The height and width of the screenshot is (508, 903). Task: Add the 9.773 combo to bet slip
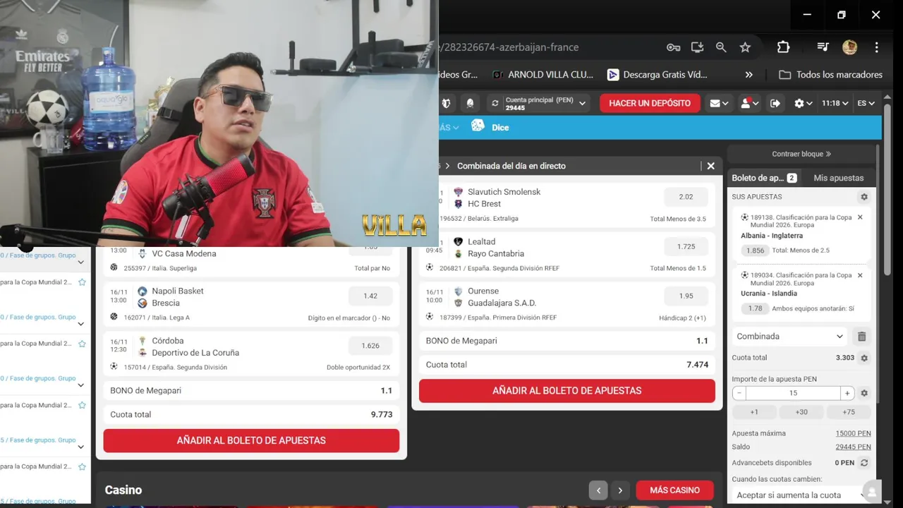click(251, 440)
